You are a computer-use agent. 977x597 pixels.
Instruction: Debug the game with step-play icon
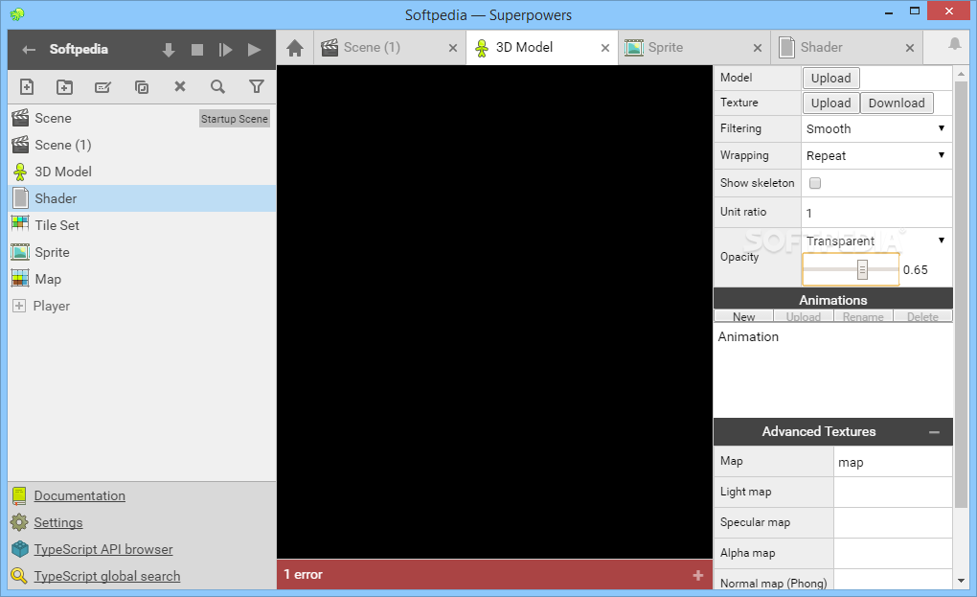tap(225, 49)
